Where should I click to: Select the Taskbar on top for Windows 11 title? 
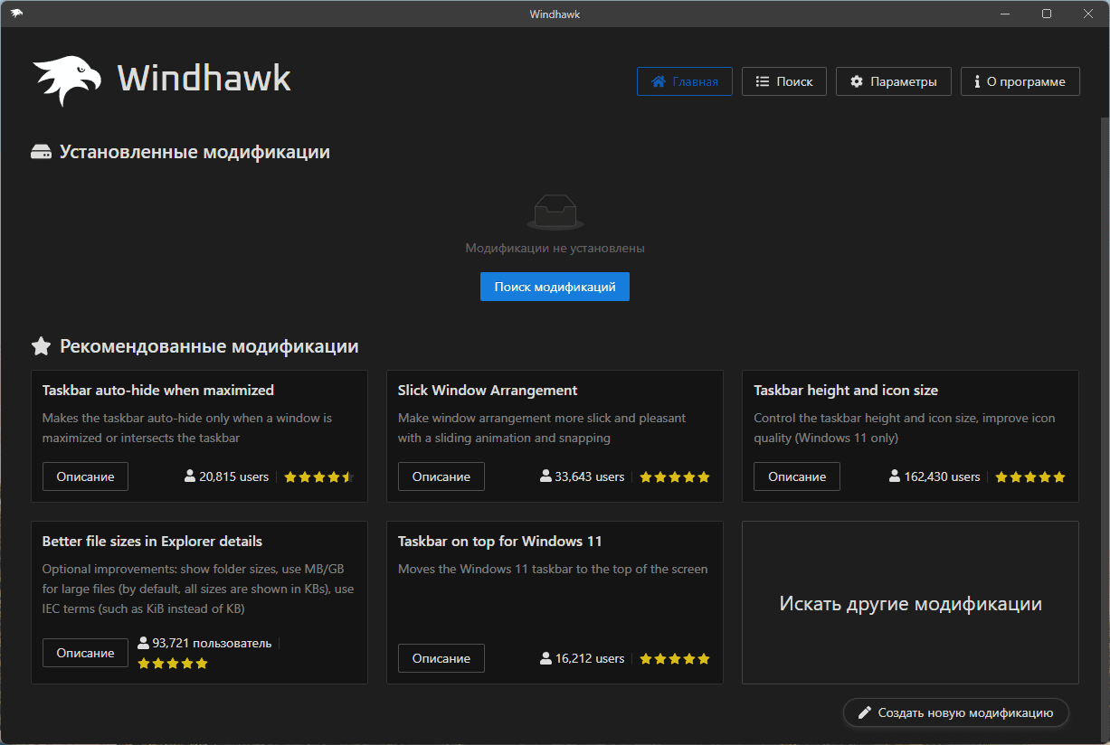[x=500, y=542]
